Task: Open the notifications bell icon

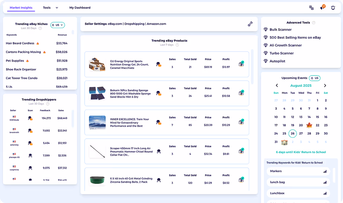Action: 333,8
